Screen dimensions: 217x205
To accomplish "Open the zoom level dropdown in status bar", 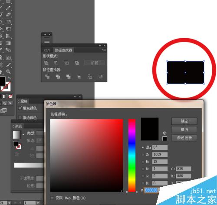I will click(x=10, y=203).
